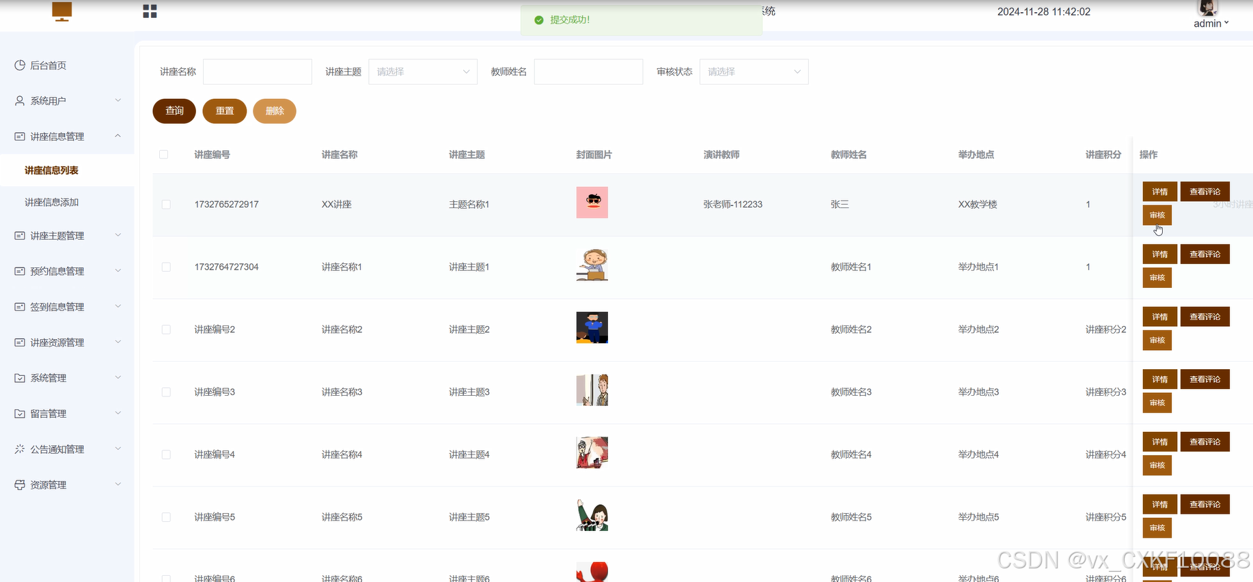The height and width of the screenshot is (582, 1253).
Task: Click the monitor logo icon at top left
Action: (x=62, y=11)
